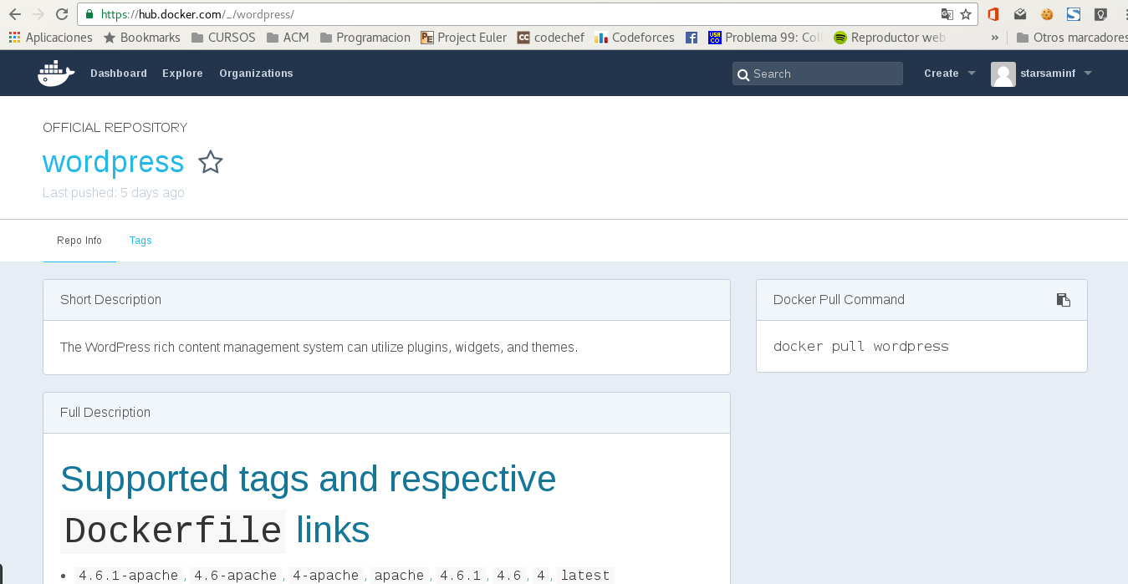Expand the Create dropdown menu
1128x584 pixels.
950,74
